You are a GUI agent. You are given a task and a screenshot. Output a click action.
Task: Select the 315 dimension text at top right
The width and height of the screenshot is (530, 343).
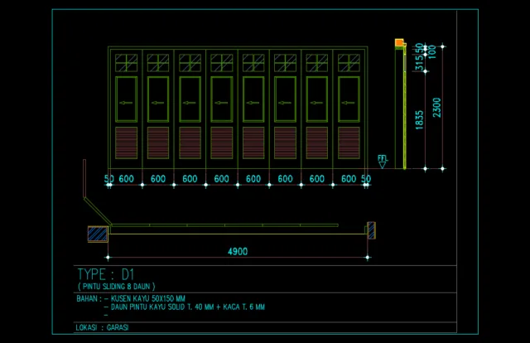419,63
